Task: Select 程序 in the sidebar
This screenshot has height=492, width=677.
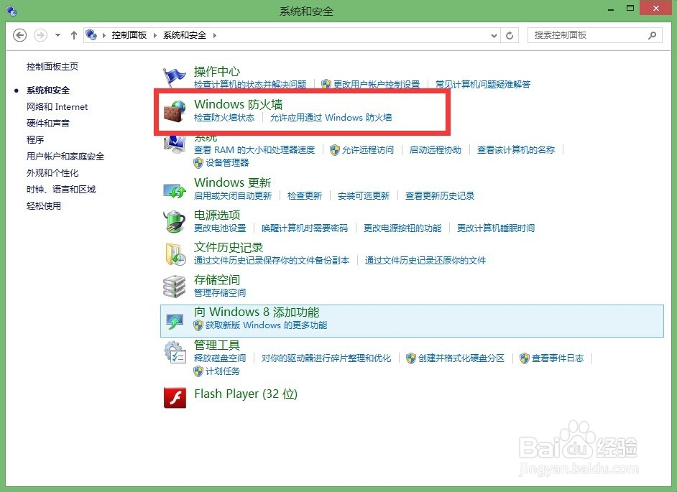Action: (x=35, y=139)
